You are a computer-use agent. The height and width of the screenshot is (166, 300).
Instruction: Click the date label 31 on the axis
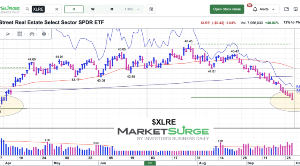tap(199, 158)
